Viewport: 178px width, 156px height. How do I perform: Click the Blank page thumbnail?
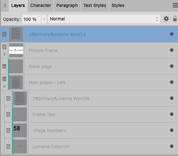pyautogui.click(x=16, y=66)
